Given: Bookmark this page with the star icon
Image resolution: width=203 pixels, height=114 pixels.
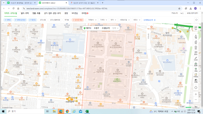Looking at the screenshot, I should tap(179, 9).
